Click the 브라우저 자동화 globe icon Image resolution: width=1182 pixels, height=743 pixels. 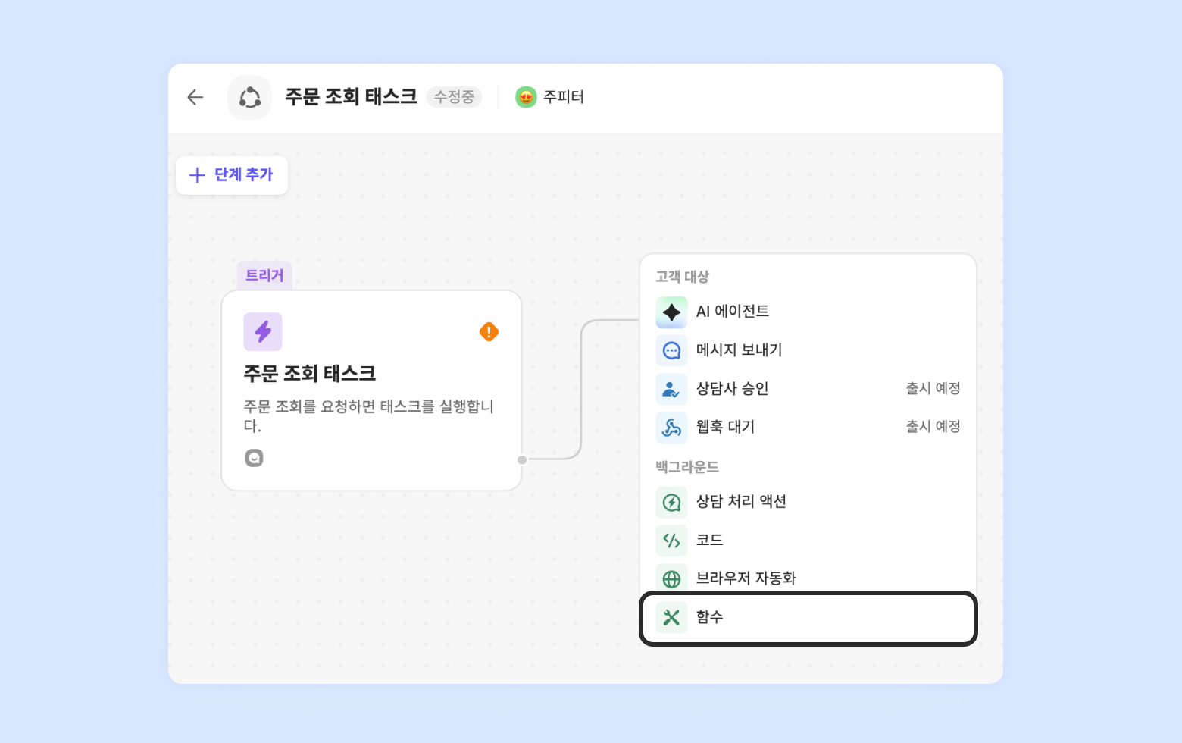[671, 578]
